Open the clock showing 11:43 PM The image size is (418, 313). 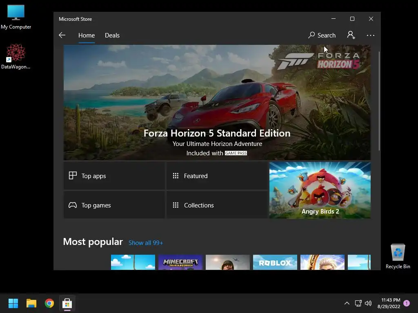pos(389,303)
